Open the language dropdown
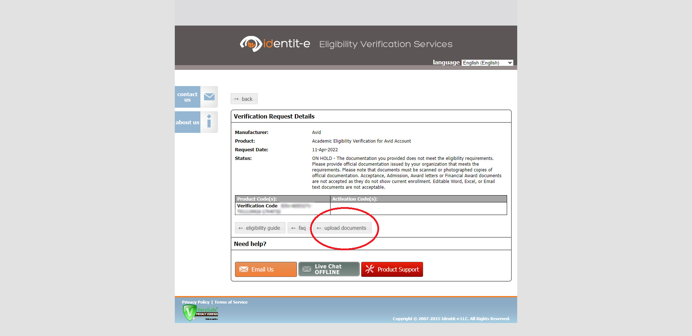The image size is (692, 336). [x=487, y=63]
